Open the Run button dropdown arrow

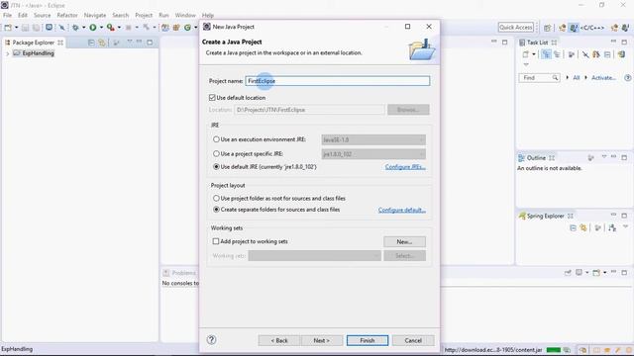point(101,28)
